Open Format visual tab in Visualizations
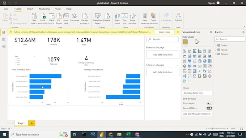The image size is (246, 138). point(197,42)
